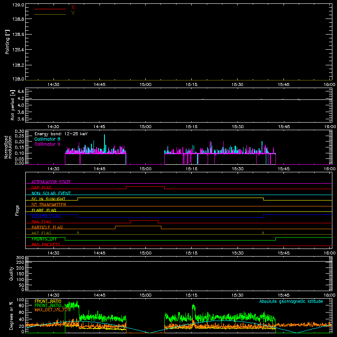The height and width of the screenshot is (337, 337).
Task: Click the tallest cyan Collimator 8 spike
Action: click(x=104, y=144)
